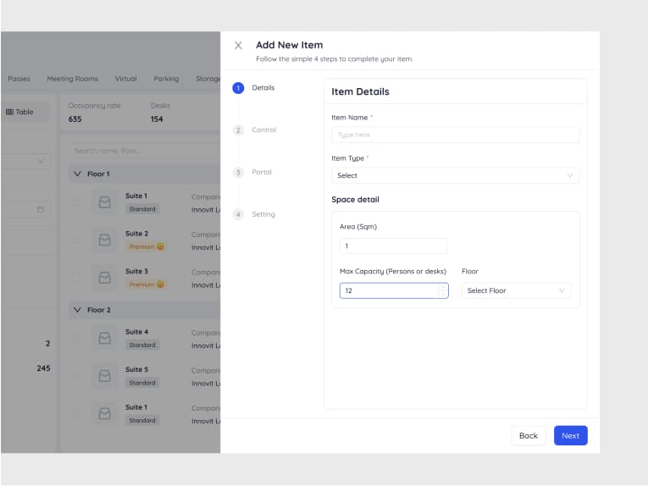Viewport: 648px width, 486px height.
Task: Open the Item Type Select dropdown
Action: click(455, 175)
